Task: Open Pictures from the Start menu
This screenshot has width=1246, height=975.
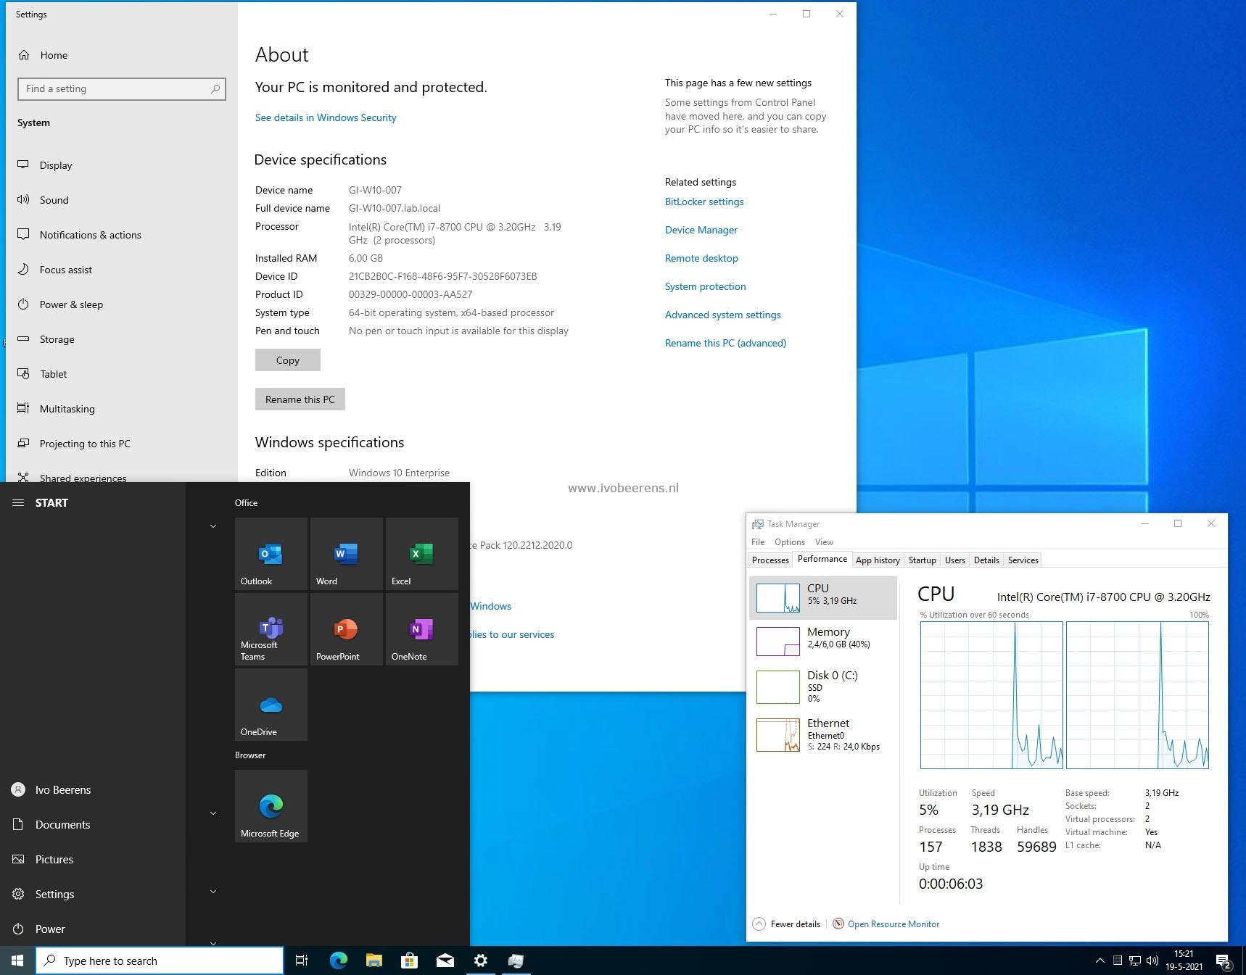Action: point(93,860)
